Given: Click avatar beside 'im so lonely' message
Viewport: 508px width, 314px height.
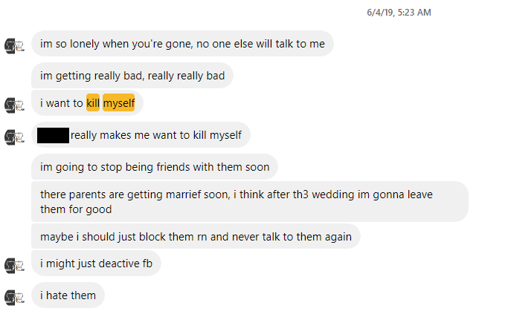Looking at the screenshot, I should 14,46.
